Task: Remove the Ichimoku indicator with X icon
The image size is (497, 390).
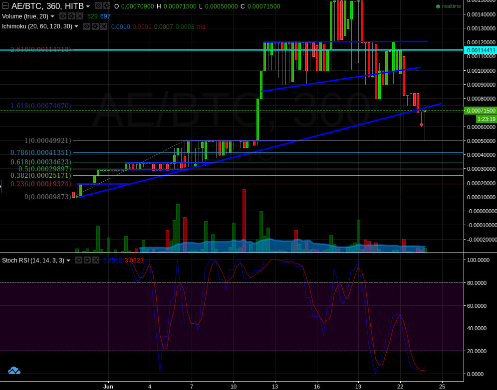Action: coord(104,26)
